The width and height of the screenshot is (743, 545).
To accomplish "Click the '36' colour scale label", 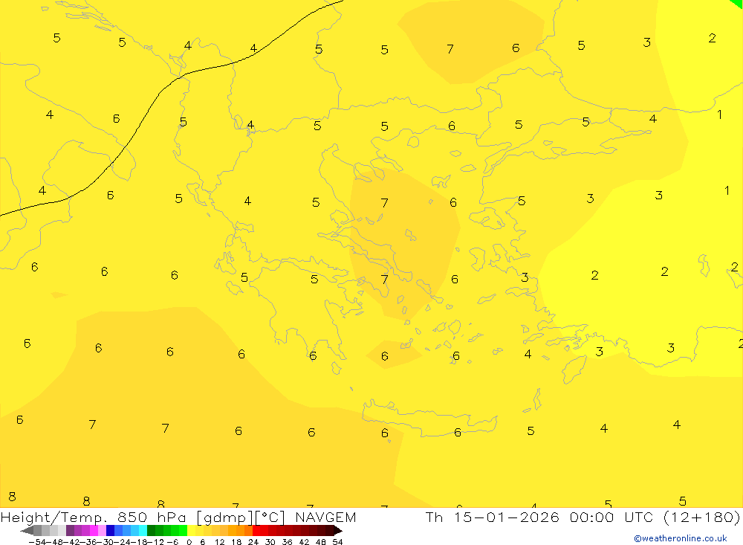I will click(x=287, y=542).
